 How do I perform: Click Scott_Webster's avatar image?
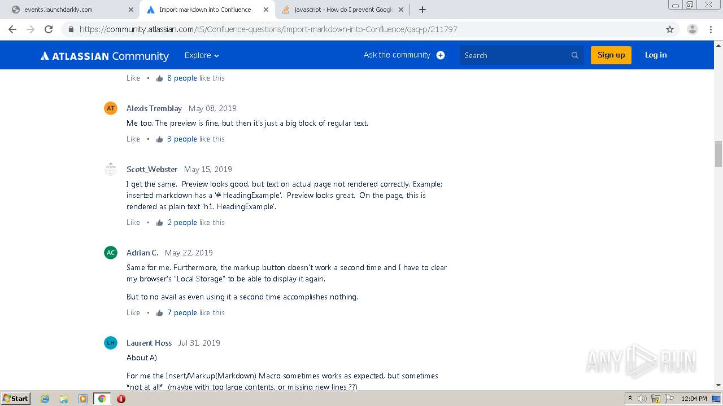click(111, 169)
